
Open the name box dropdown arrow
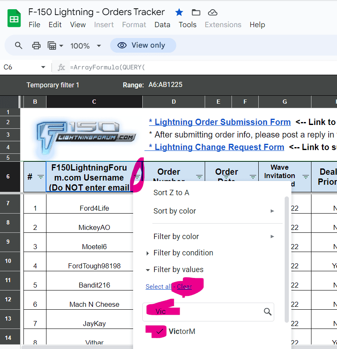43,67
